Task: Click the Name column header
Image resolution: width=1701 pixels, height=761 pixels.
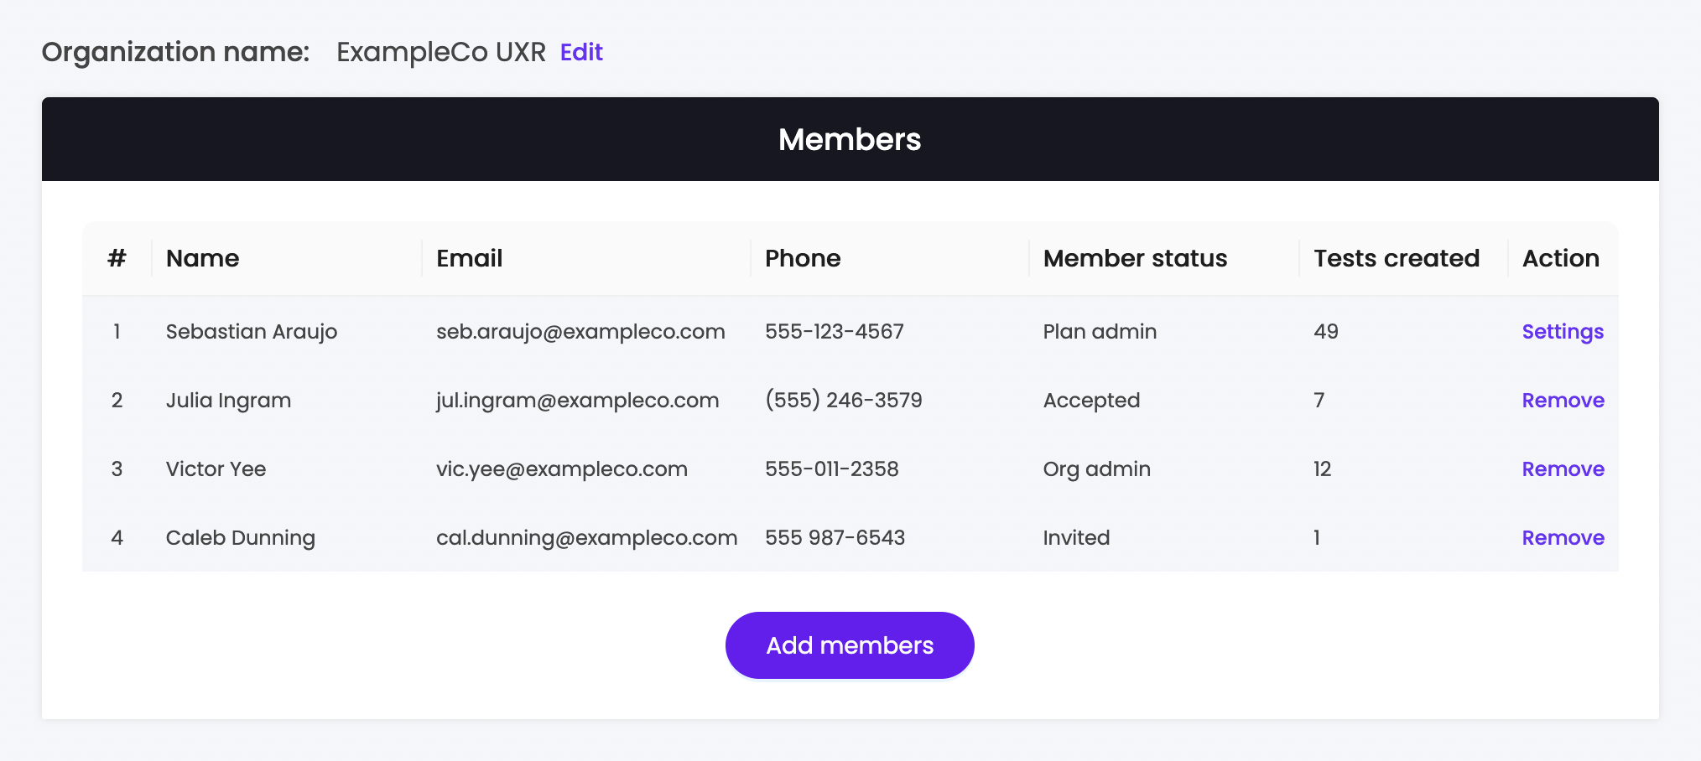Action: tap(202, 258)
